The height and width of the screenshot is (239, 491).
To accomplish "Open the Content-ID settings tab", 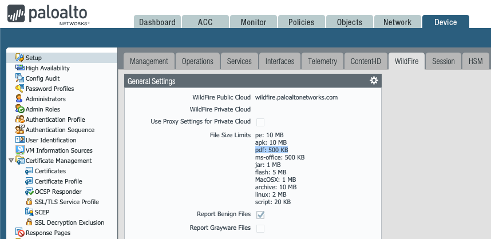I will 365,61.
